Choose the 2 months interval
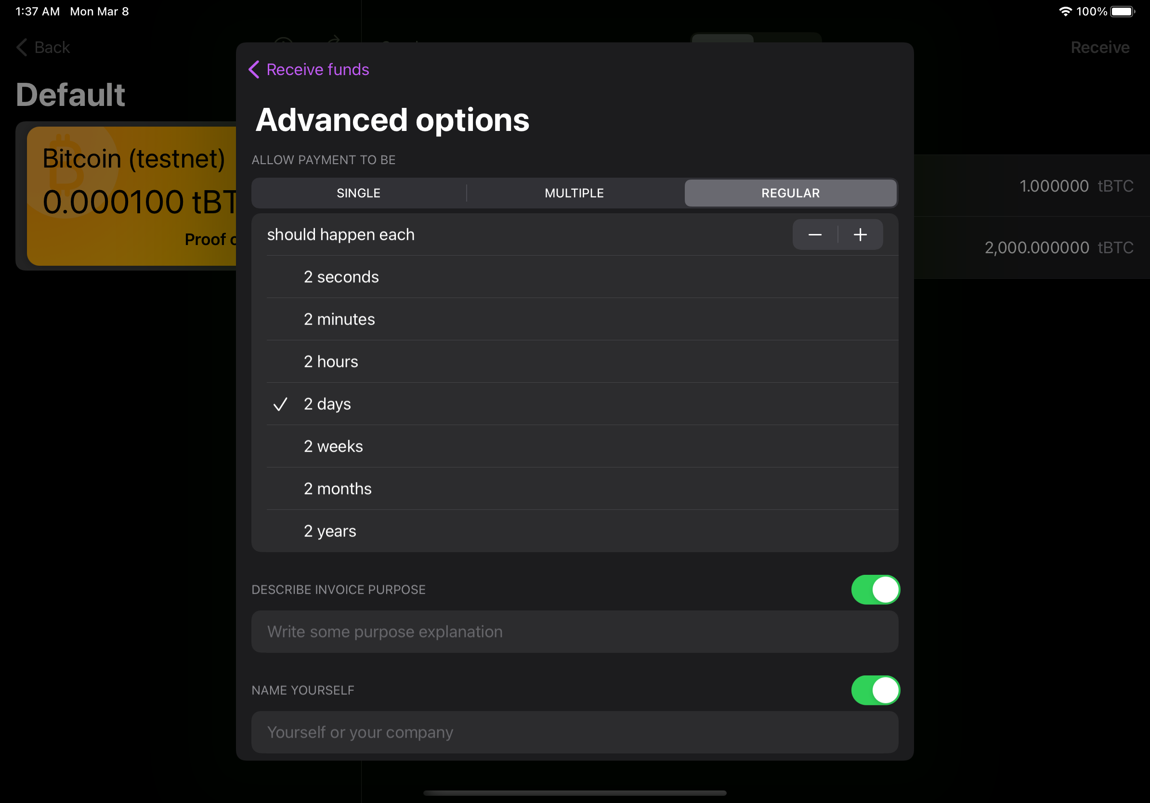This screenshot has height=803, width=1150. click(575, 488)
